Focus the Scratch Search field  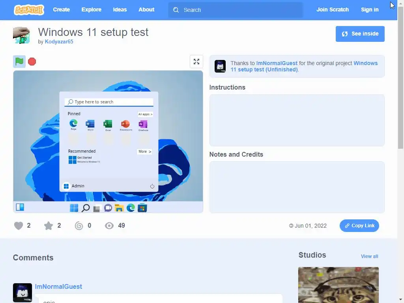point(236,10)
